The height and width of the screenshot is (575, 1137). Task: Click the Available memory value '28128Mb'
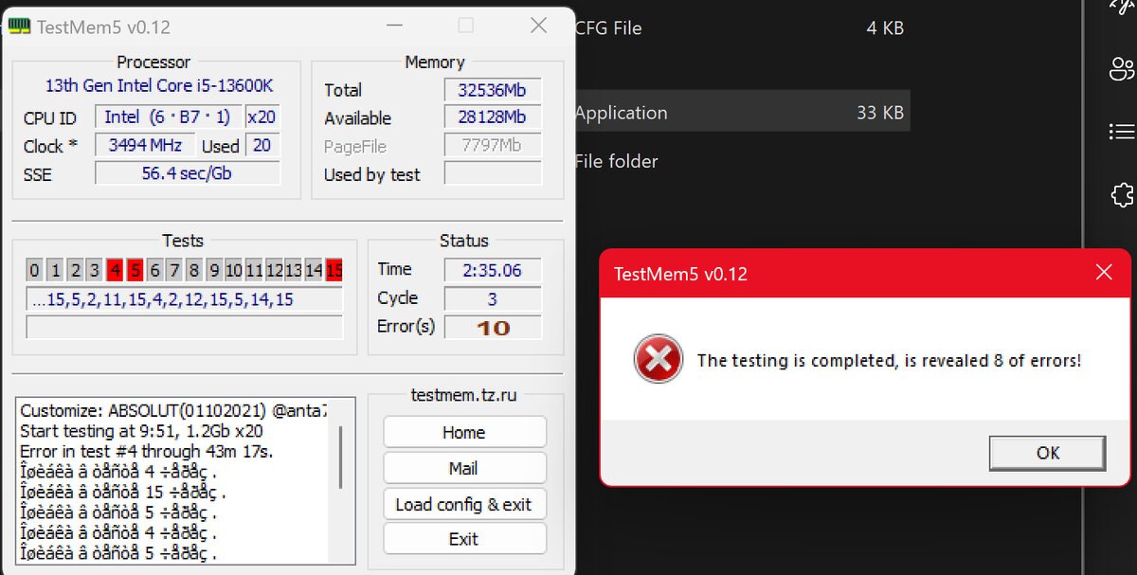(x=493, y=117)
